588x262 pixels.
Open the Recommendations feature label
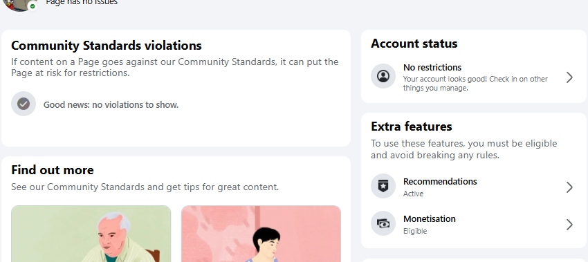[440, 181]
